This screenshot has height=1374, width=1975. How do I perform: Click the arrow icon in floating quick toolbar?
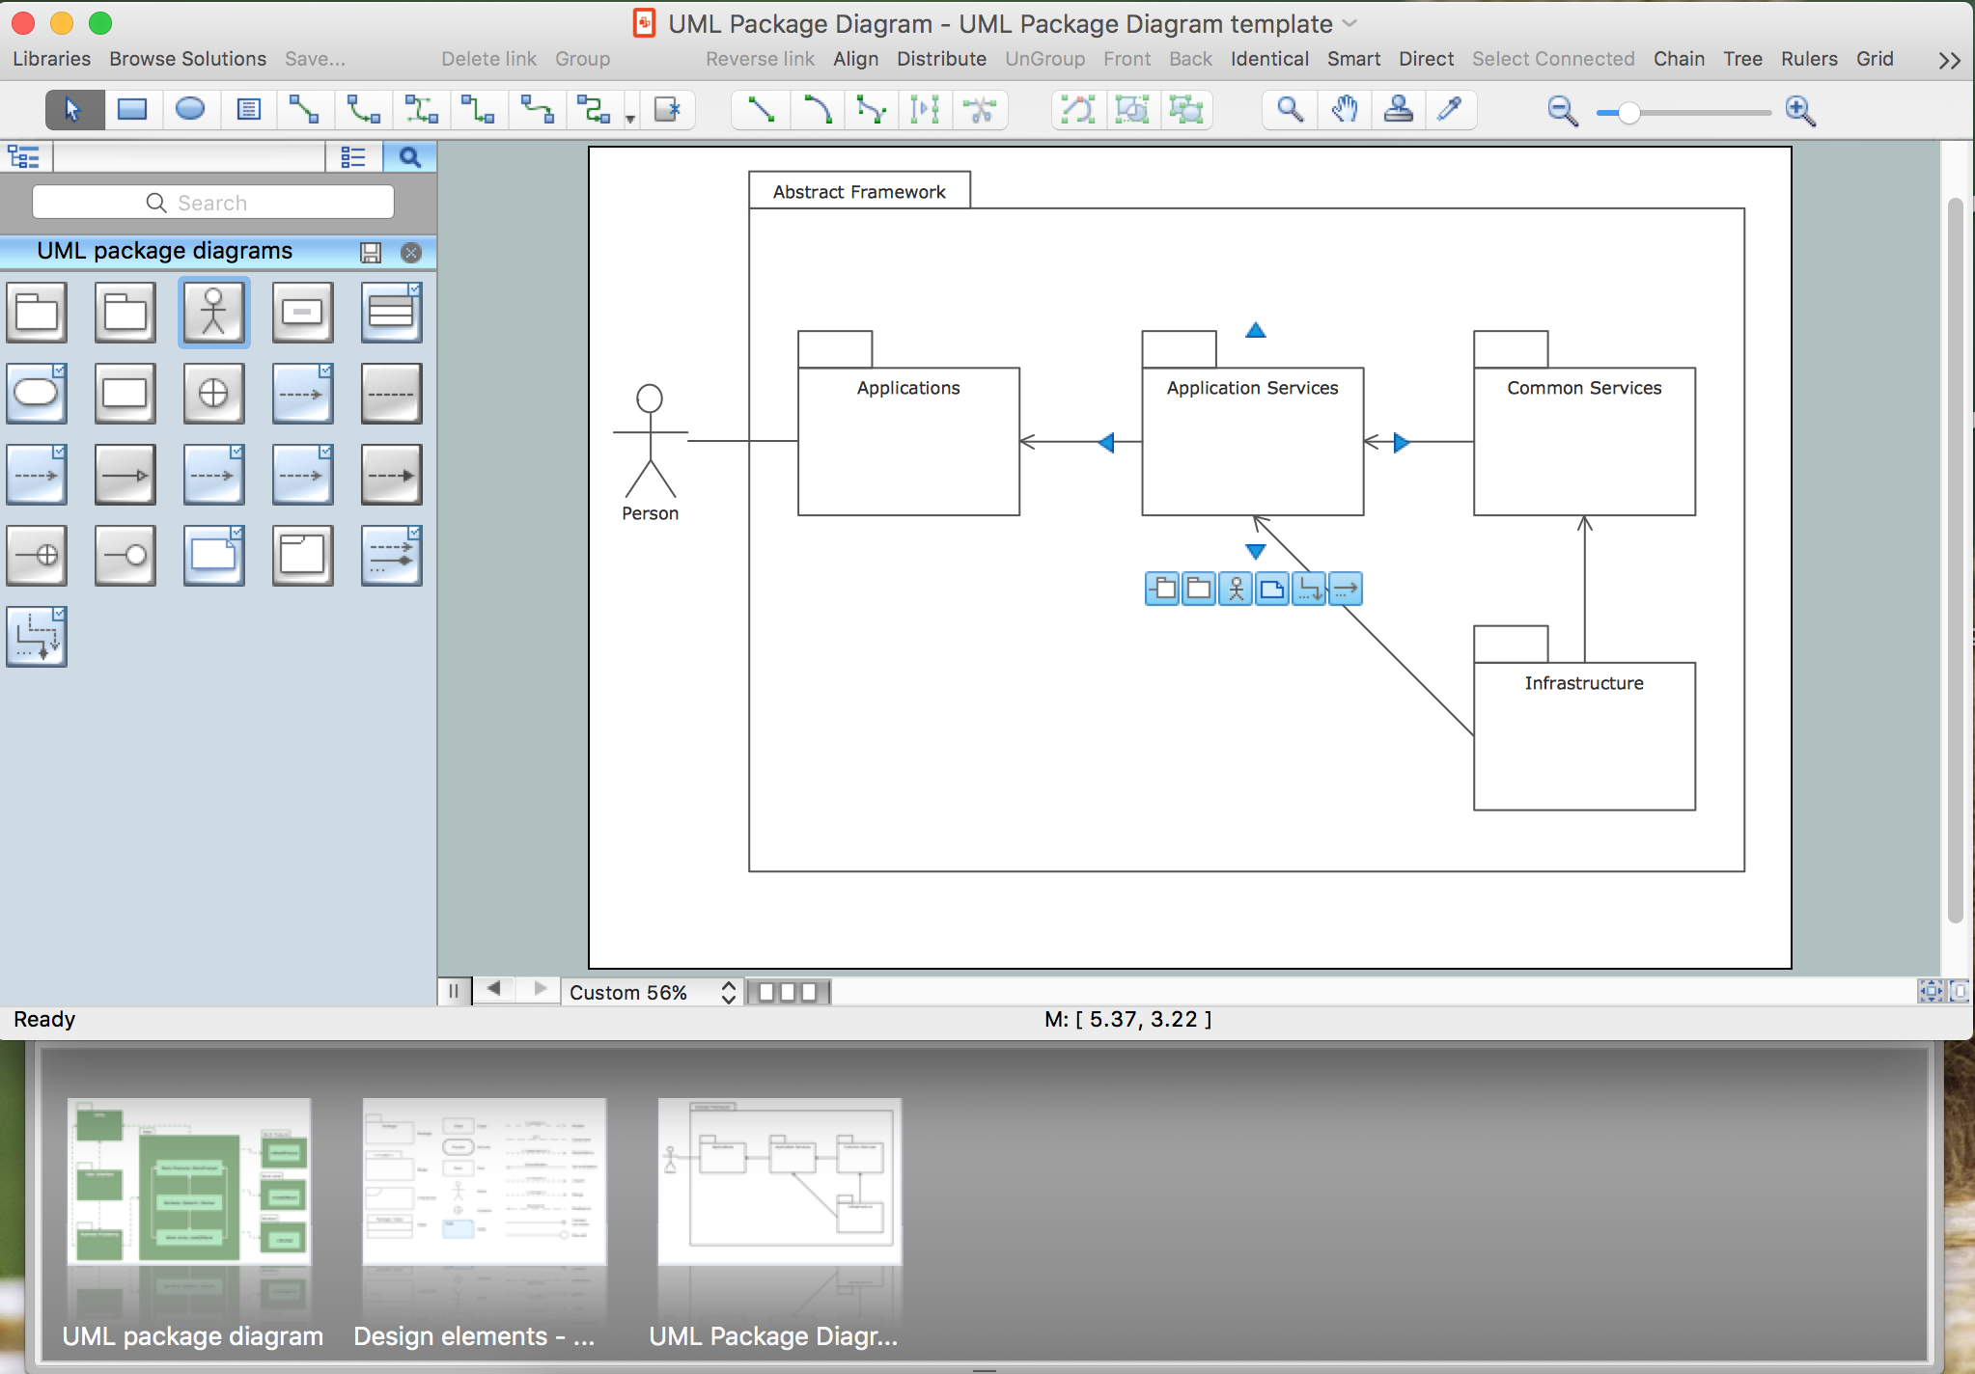tap(1346, 589)
